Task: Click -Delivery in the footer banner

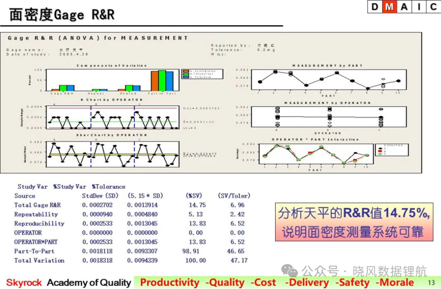Action: pyautogui.click(x=307, y=282)
